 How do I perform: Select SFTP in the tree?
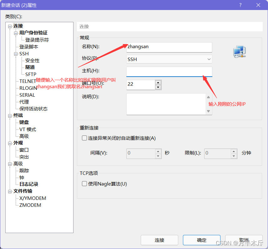[x=31, y=74]
